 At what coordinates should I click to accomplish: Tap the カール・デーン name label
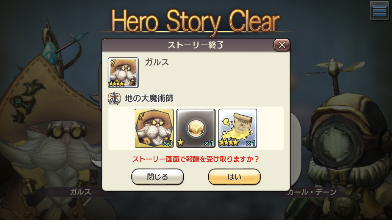click(312, 192)
